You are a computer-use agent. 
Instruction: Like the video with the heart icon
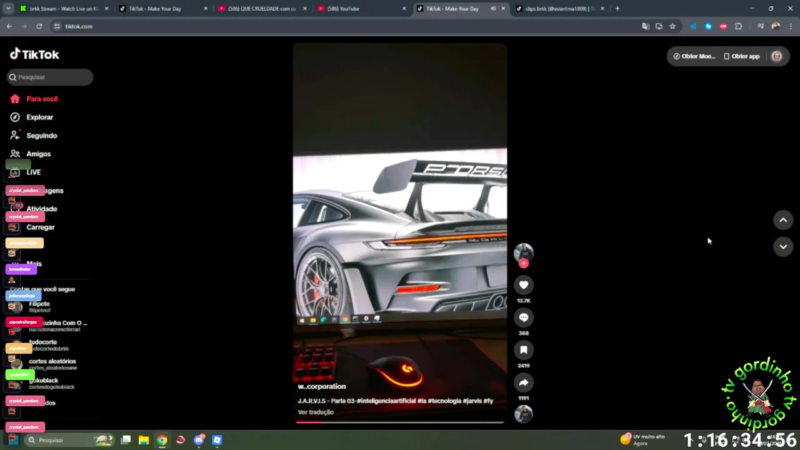(524, 285)
